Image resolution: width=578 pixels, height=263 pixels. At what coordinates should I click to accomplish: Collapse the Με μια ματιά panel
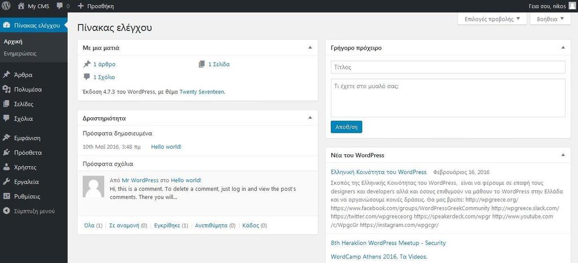point(310,47)
